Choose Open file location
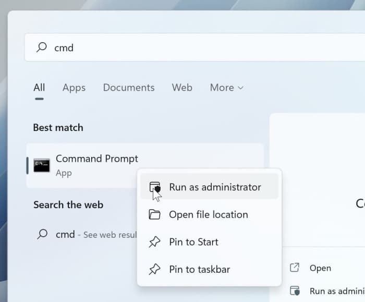 tap(209, 214)
